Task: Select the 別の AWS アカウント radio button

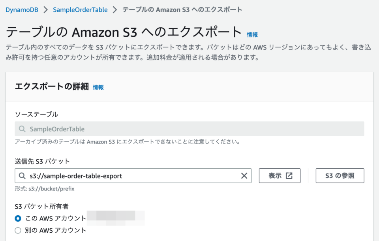Action: [x=18, y=230]
